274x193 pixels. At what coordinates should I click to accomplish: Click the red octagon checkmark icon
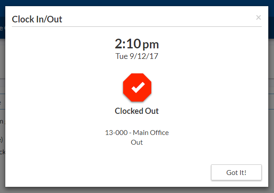pyautogui.click(x=137, y=87)
